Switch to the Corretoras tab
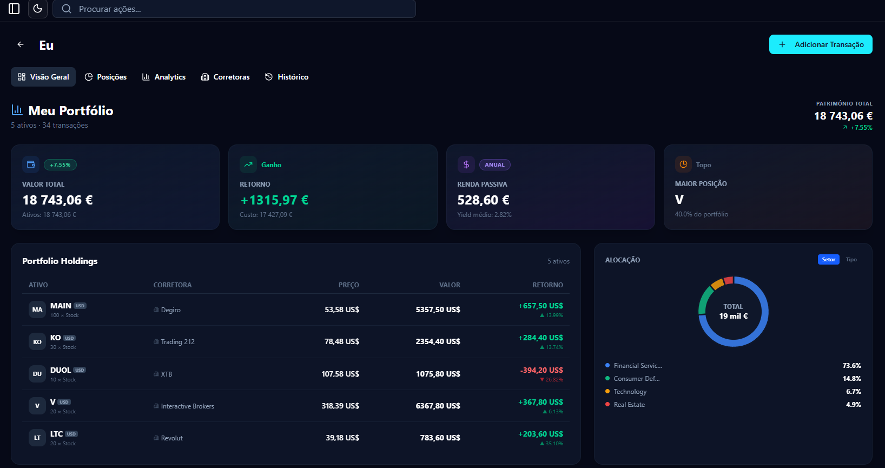Viewport: 885px width, 468px height. (226, 77)
